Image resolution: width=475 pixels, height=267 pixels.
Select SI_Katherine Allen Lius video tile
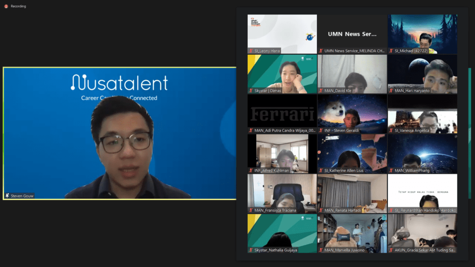coord(352,153)
